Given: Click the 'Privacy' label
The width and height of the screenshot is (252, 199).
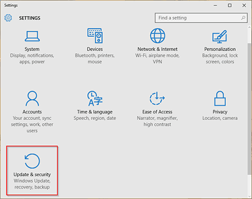Looking at the screenshot, I should [220, 112].
